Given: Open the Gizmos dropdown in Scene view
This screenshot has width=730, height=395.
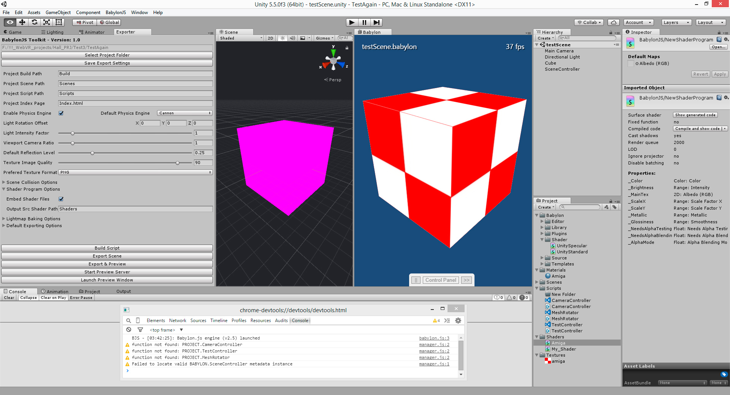Looking at the screenshot, I should pyautogui.click(x=324, y=38).
